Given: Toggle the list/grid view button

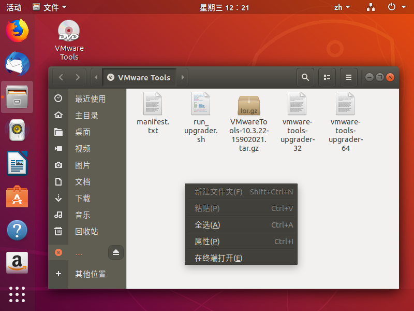Looking at the screenshot, I should coord(327,77).
